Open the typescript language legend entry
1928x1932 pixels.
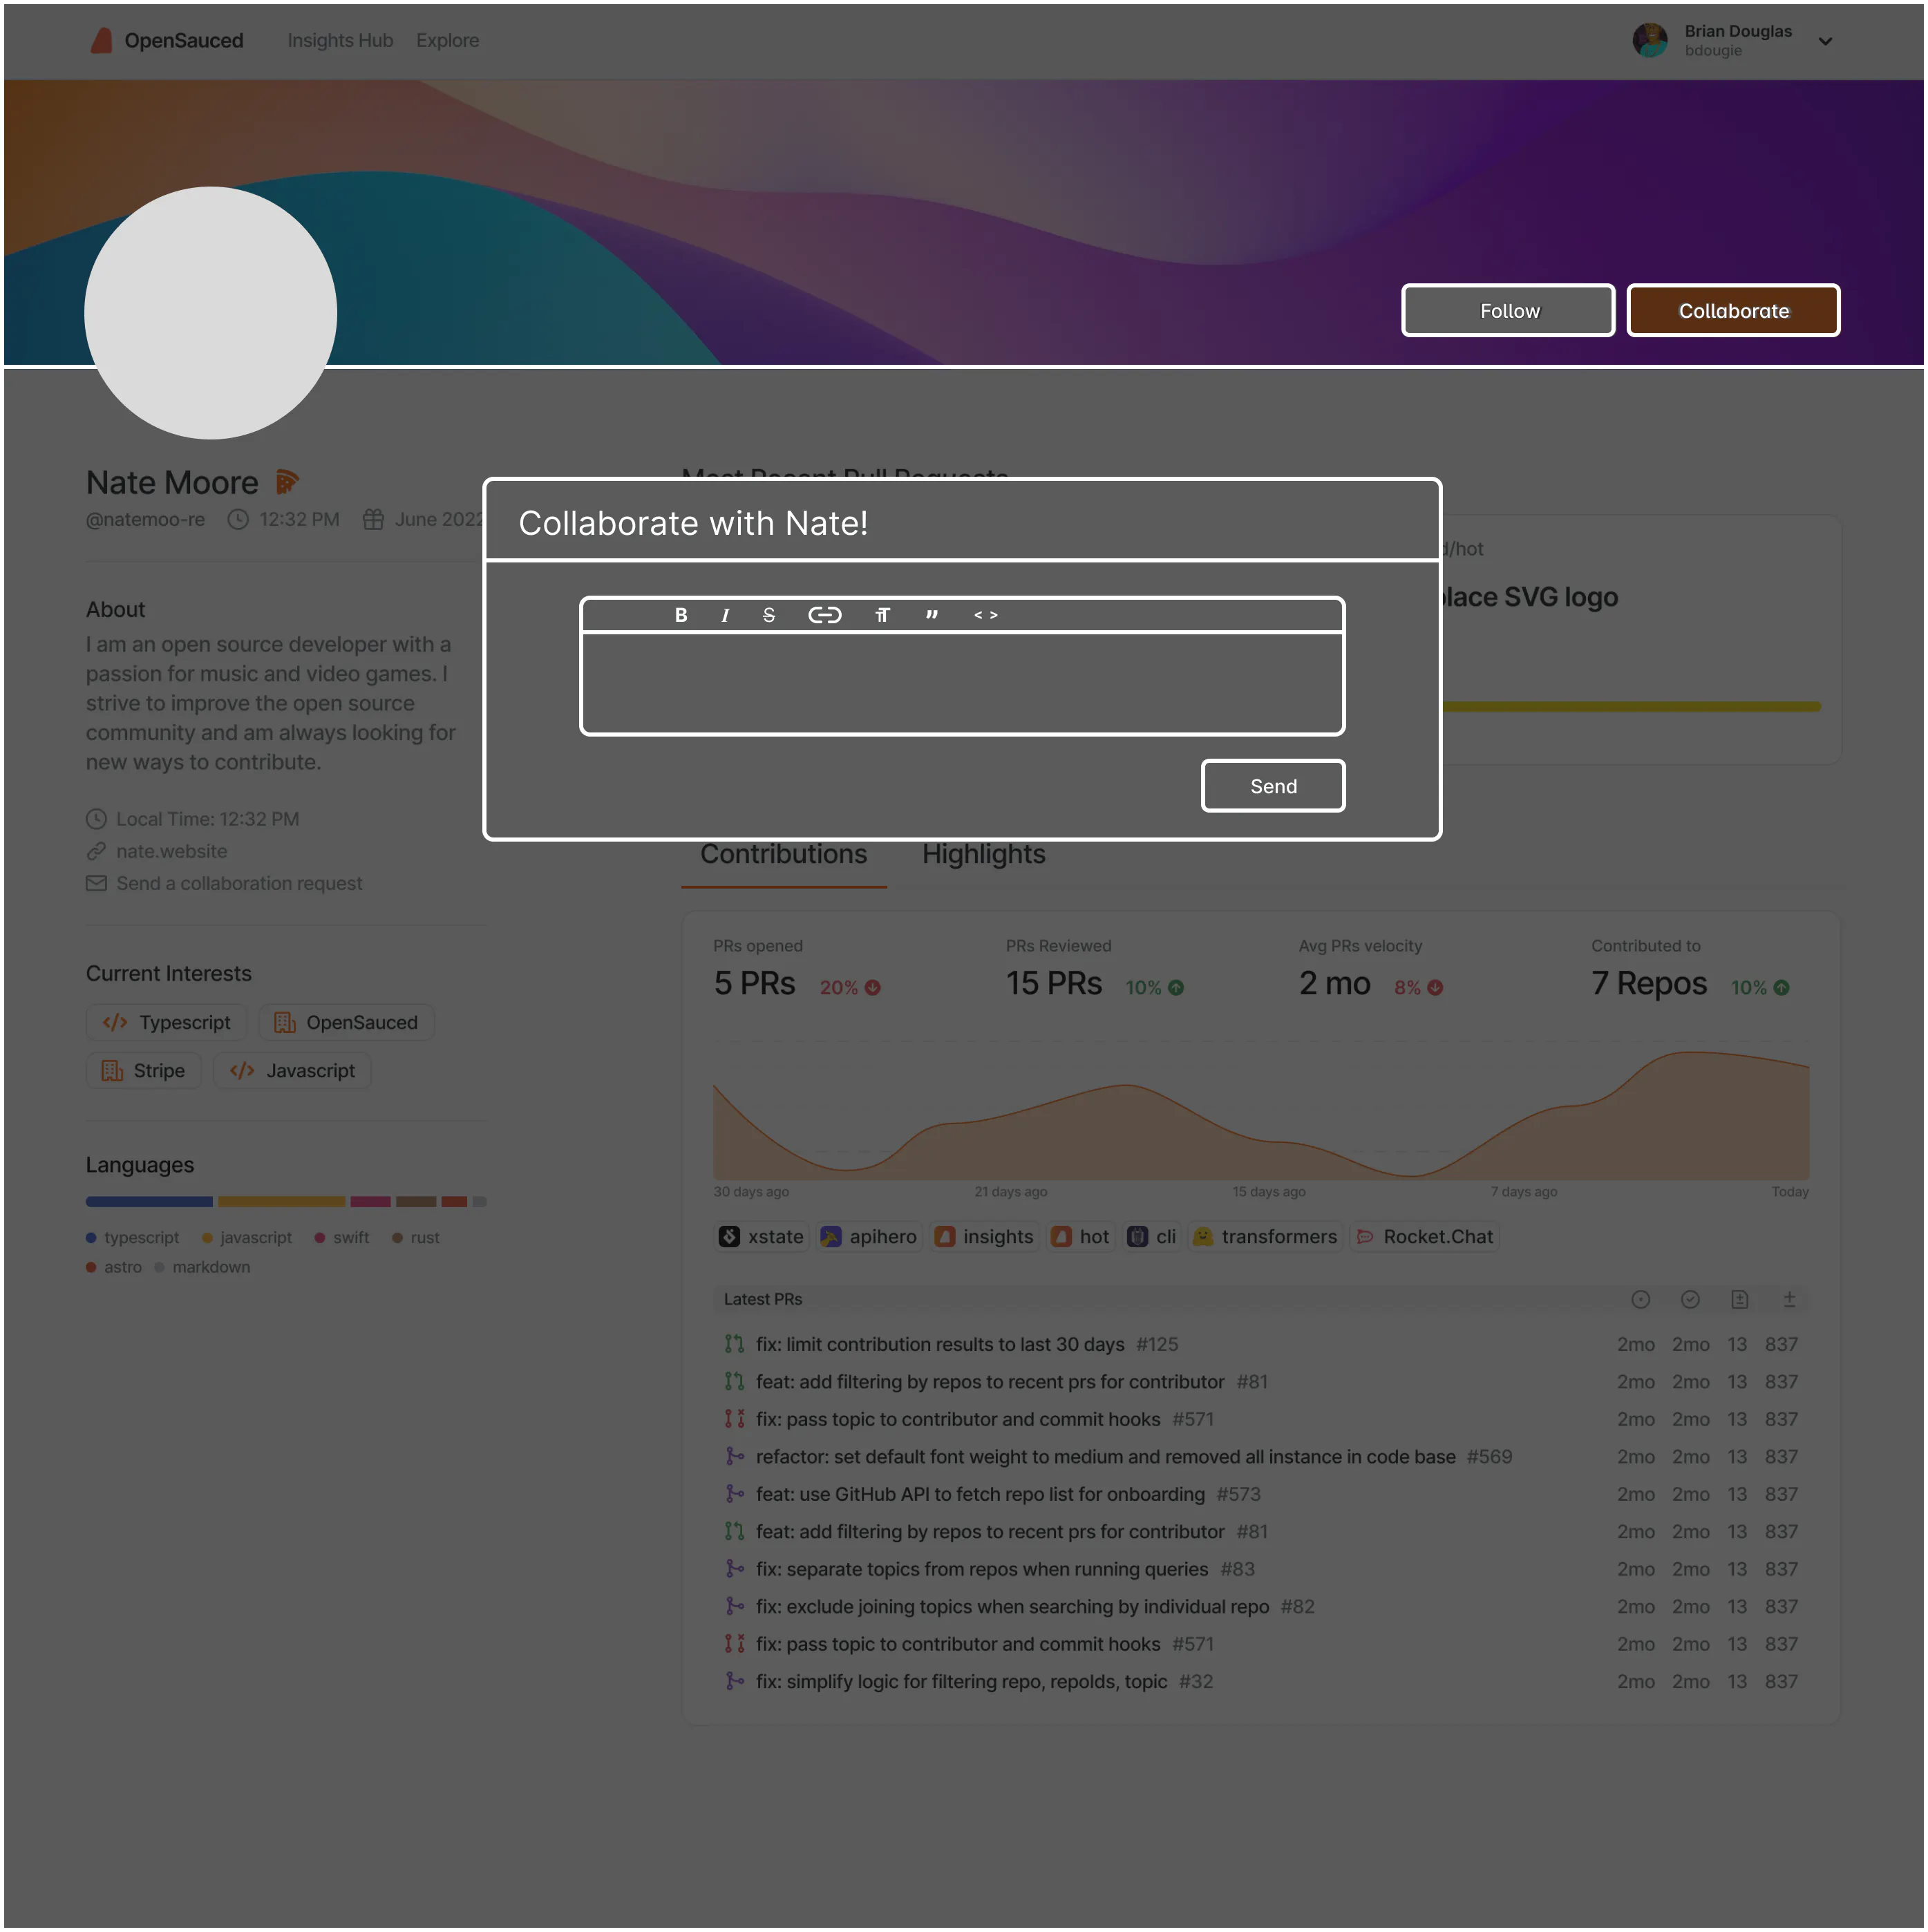[x=133, y=1237]
